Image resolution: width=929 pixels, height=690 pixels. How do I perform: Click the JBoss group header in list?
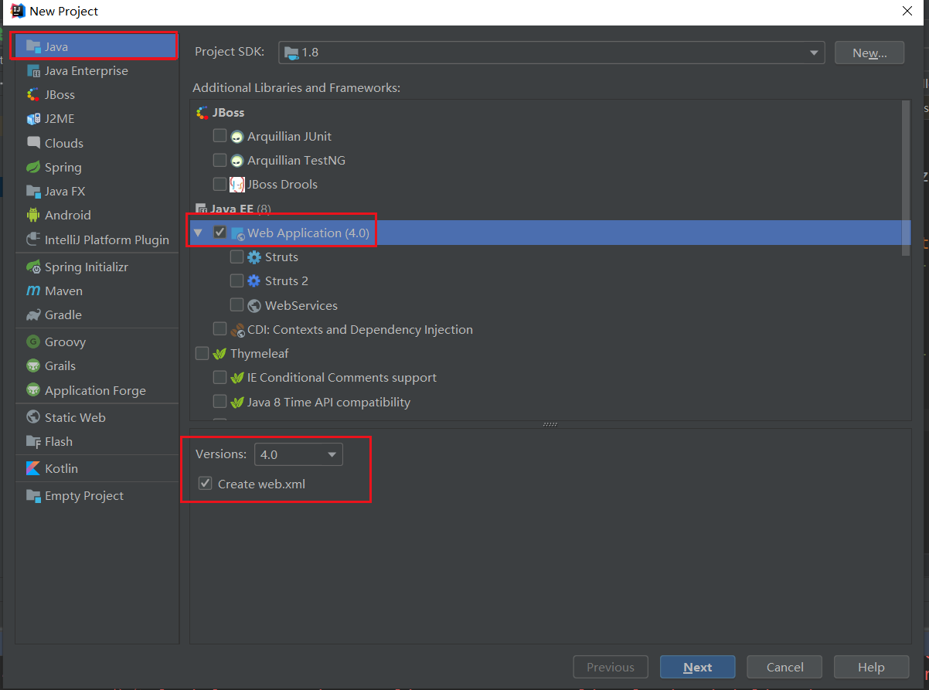point(220,112)
